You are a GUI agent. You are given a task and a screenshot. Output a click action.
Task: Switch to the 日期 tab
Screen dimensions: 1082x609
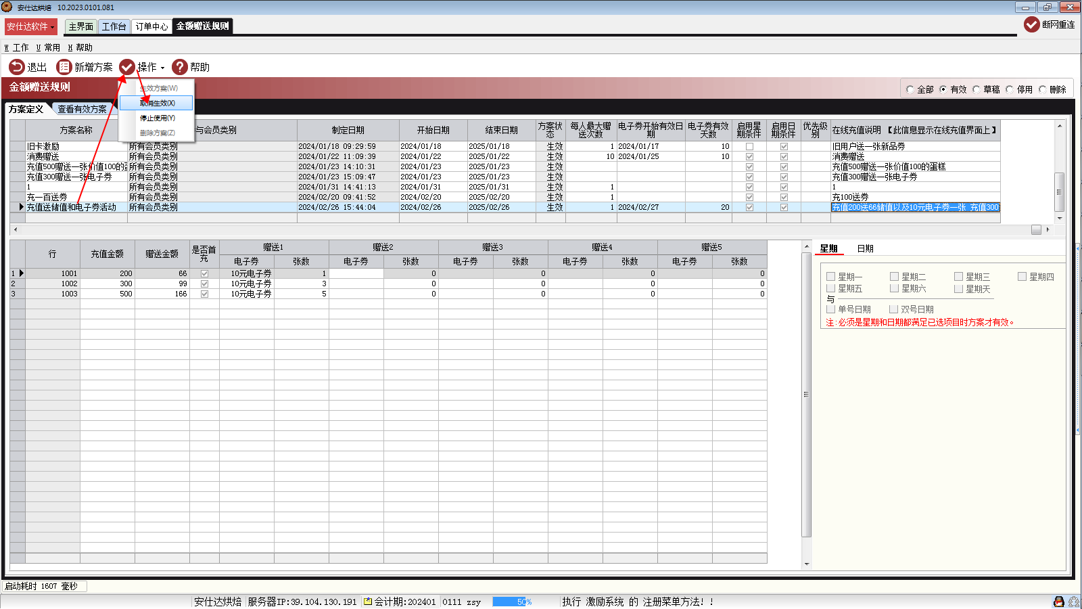click(866, 248)
